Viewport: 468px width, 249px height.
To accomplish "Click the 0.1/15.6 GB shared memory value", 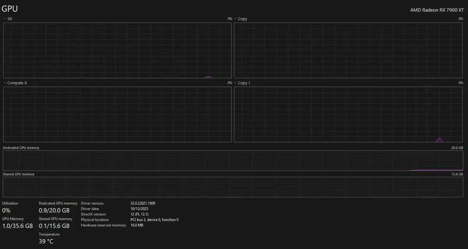I will tap(54, 226).
